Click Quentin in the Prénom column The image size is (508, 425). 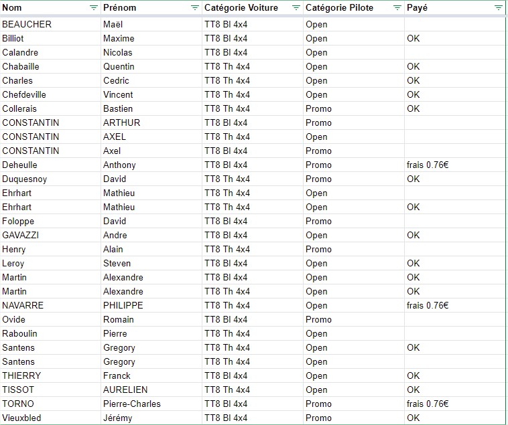(151, 67)
